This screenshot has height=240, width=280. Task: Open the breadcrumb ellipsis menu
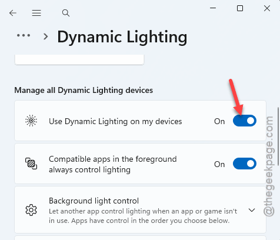point(24,35)
